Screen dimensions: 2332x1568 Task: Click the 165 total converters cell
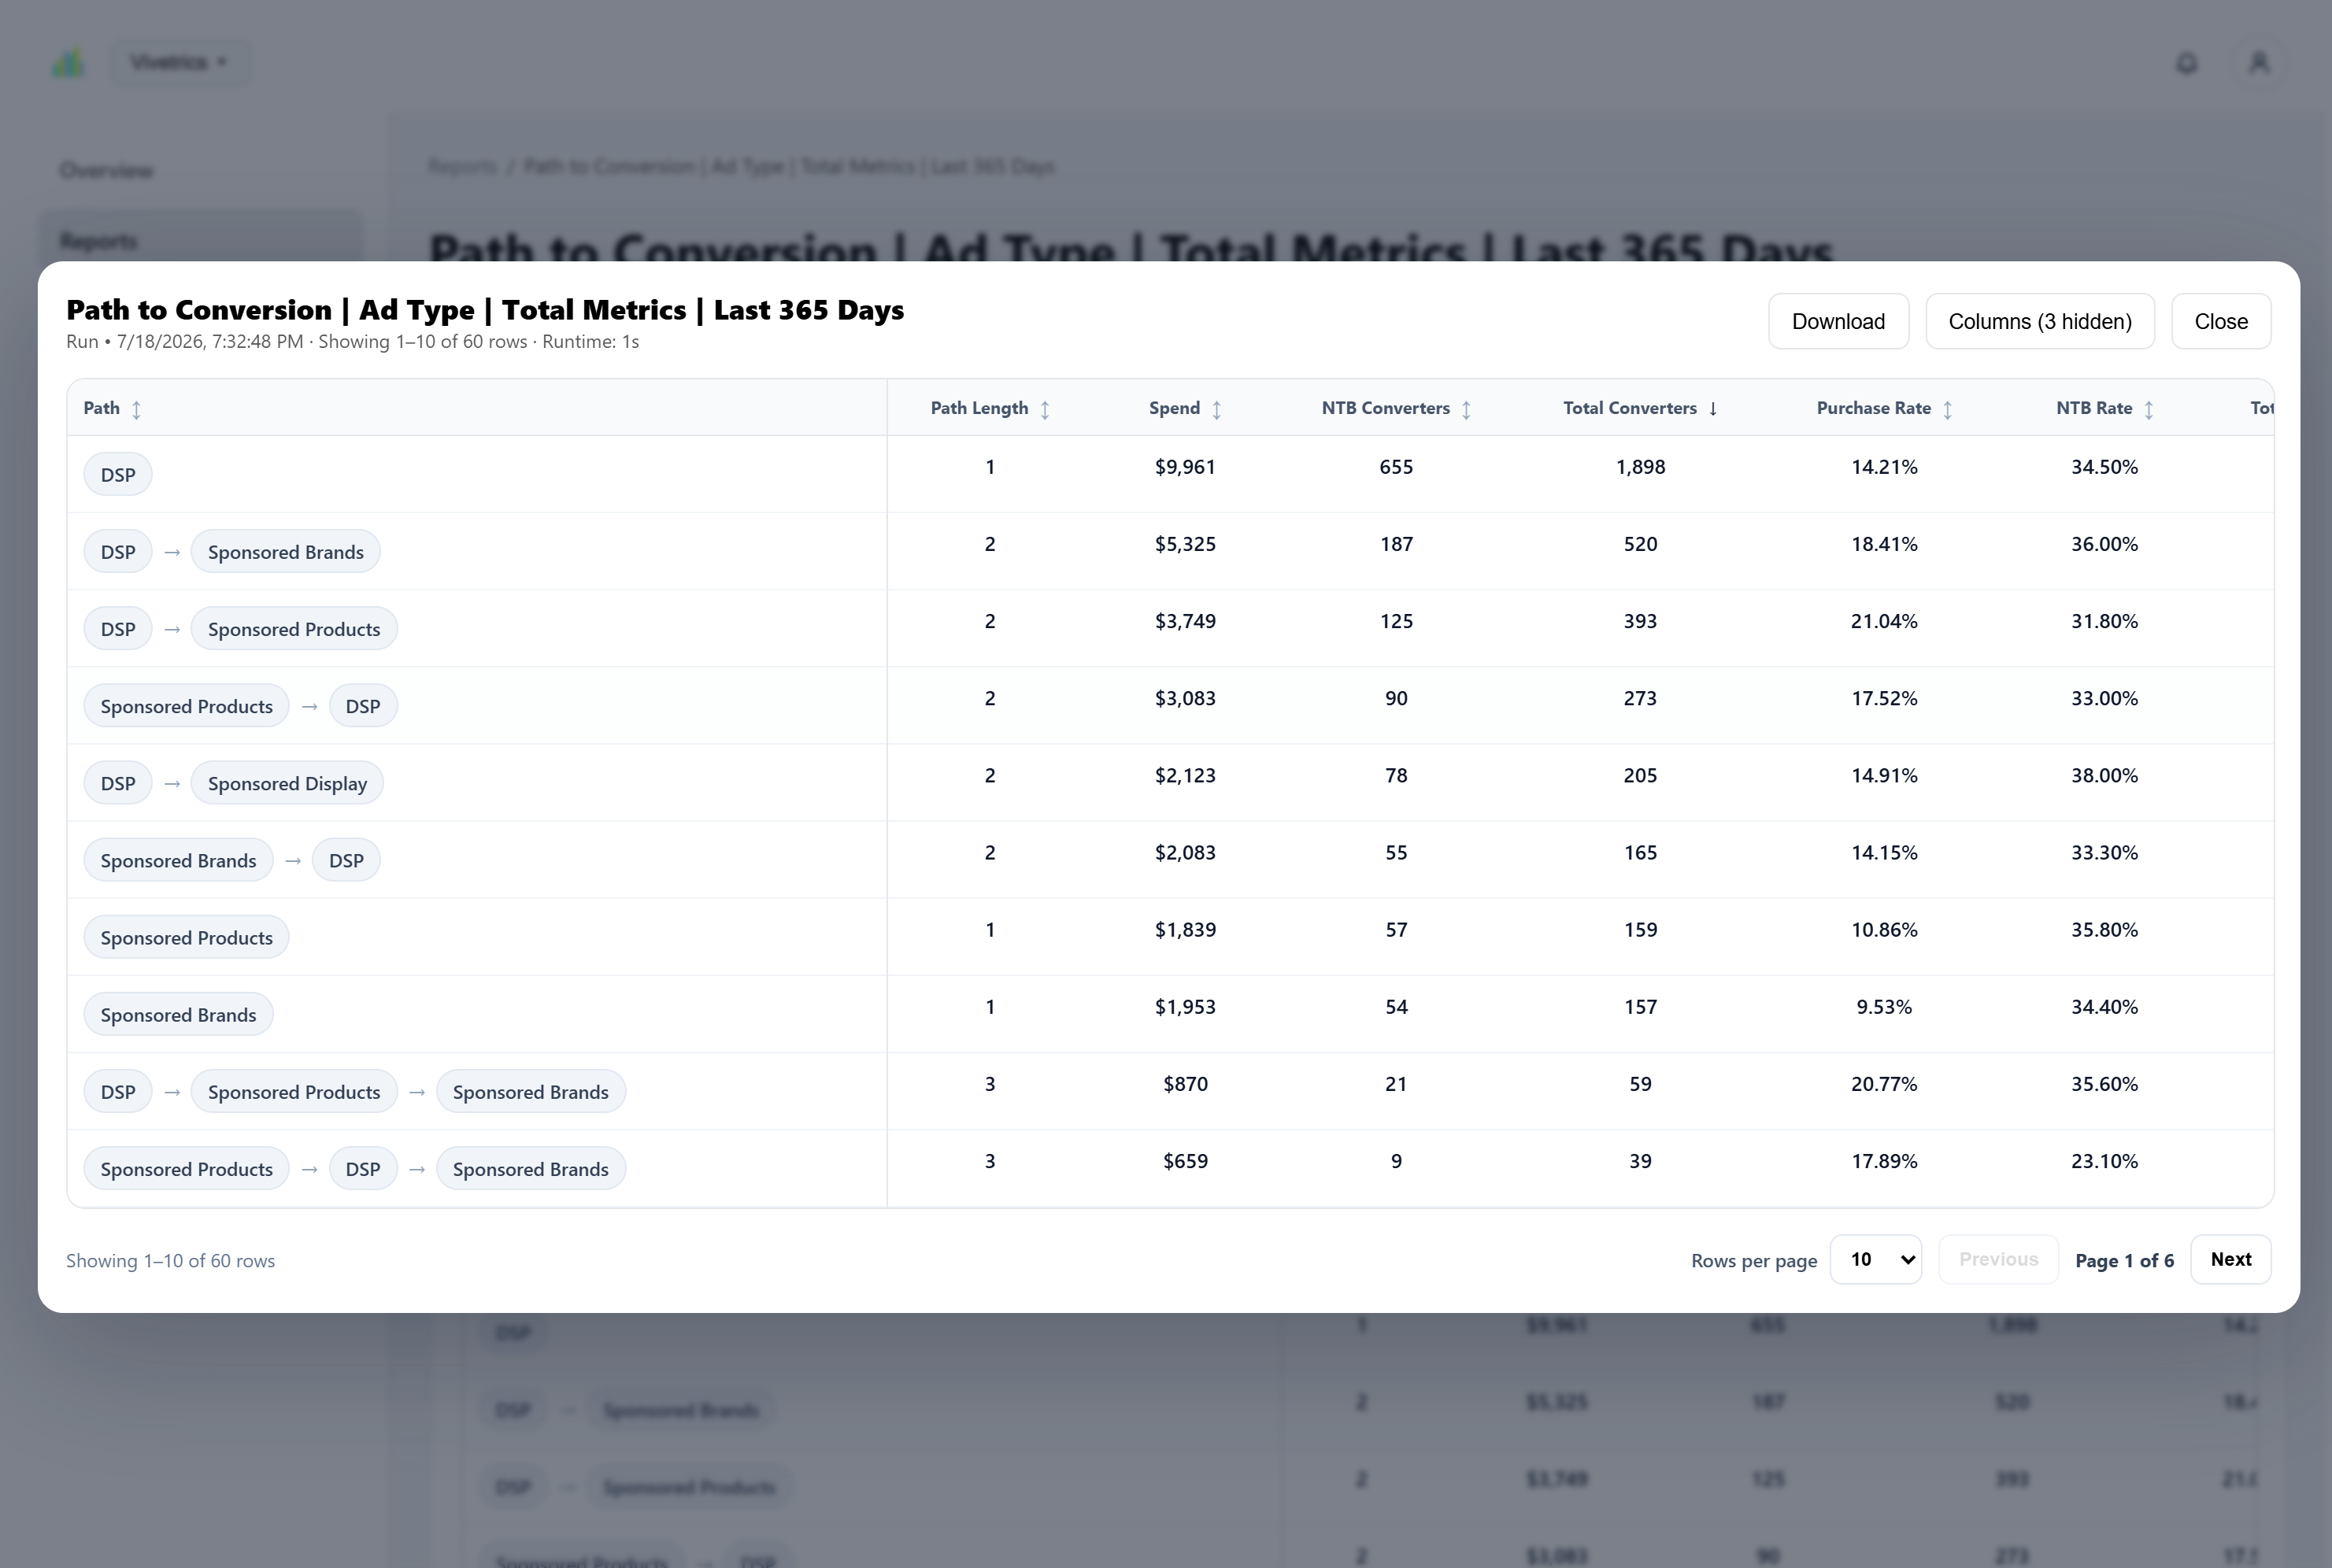(1640, 853)
